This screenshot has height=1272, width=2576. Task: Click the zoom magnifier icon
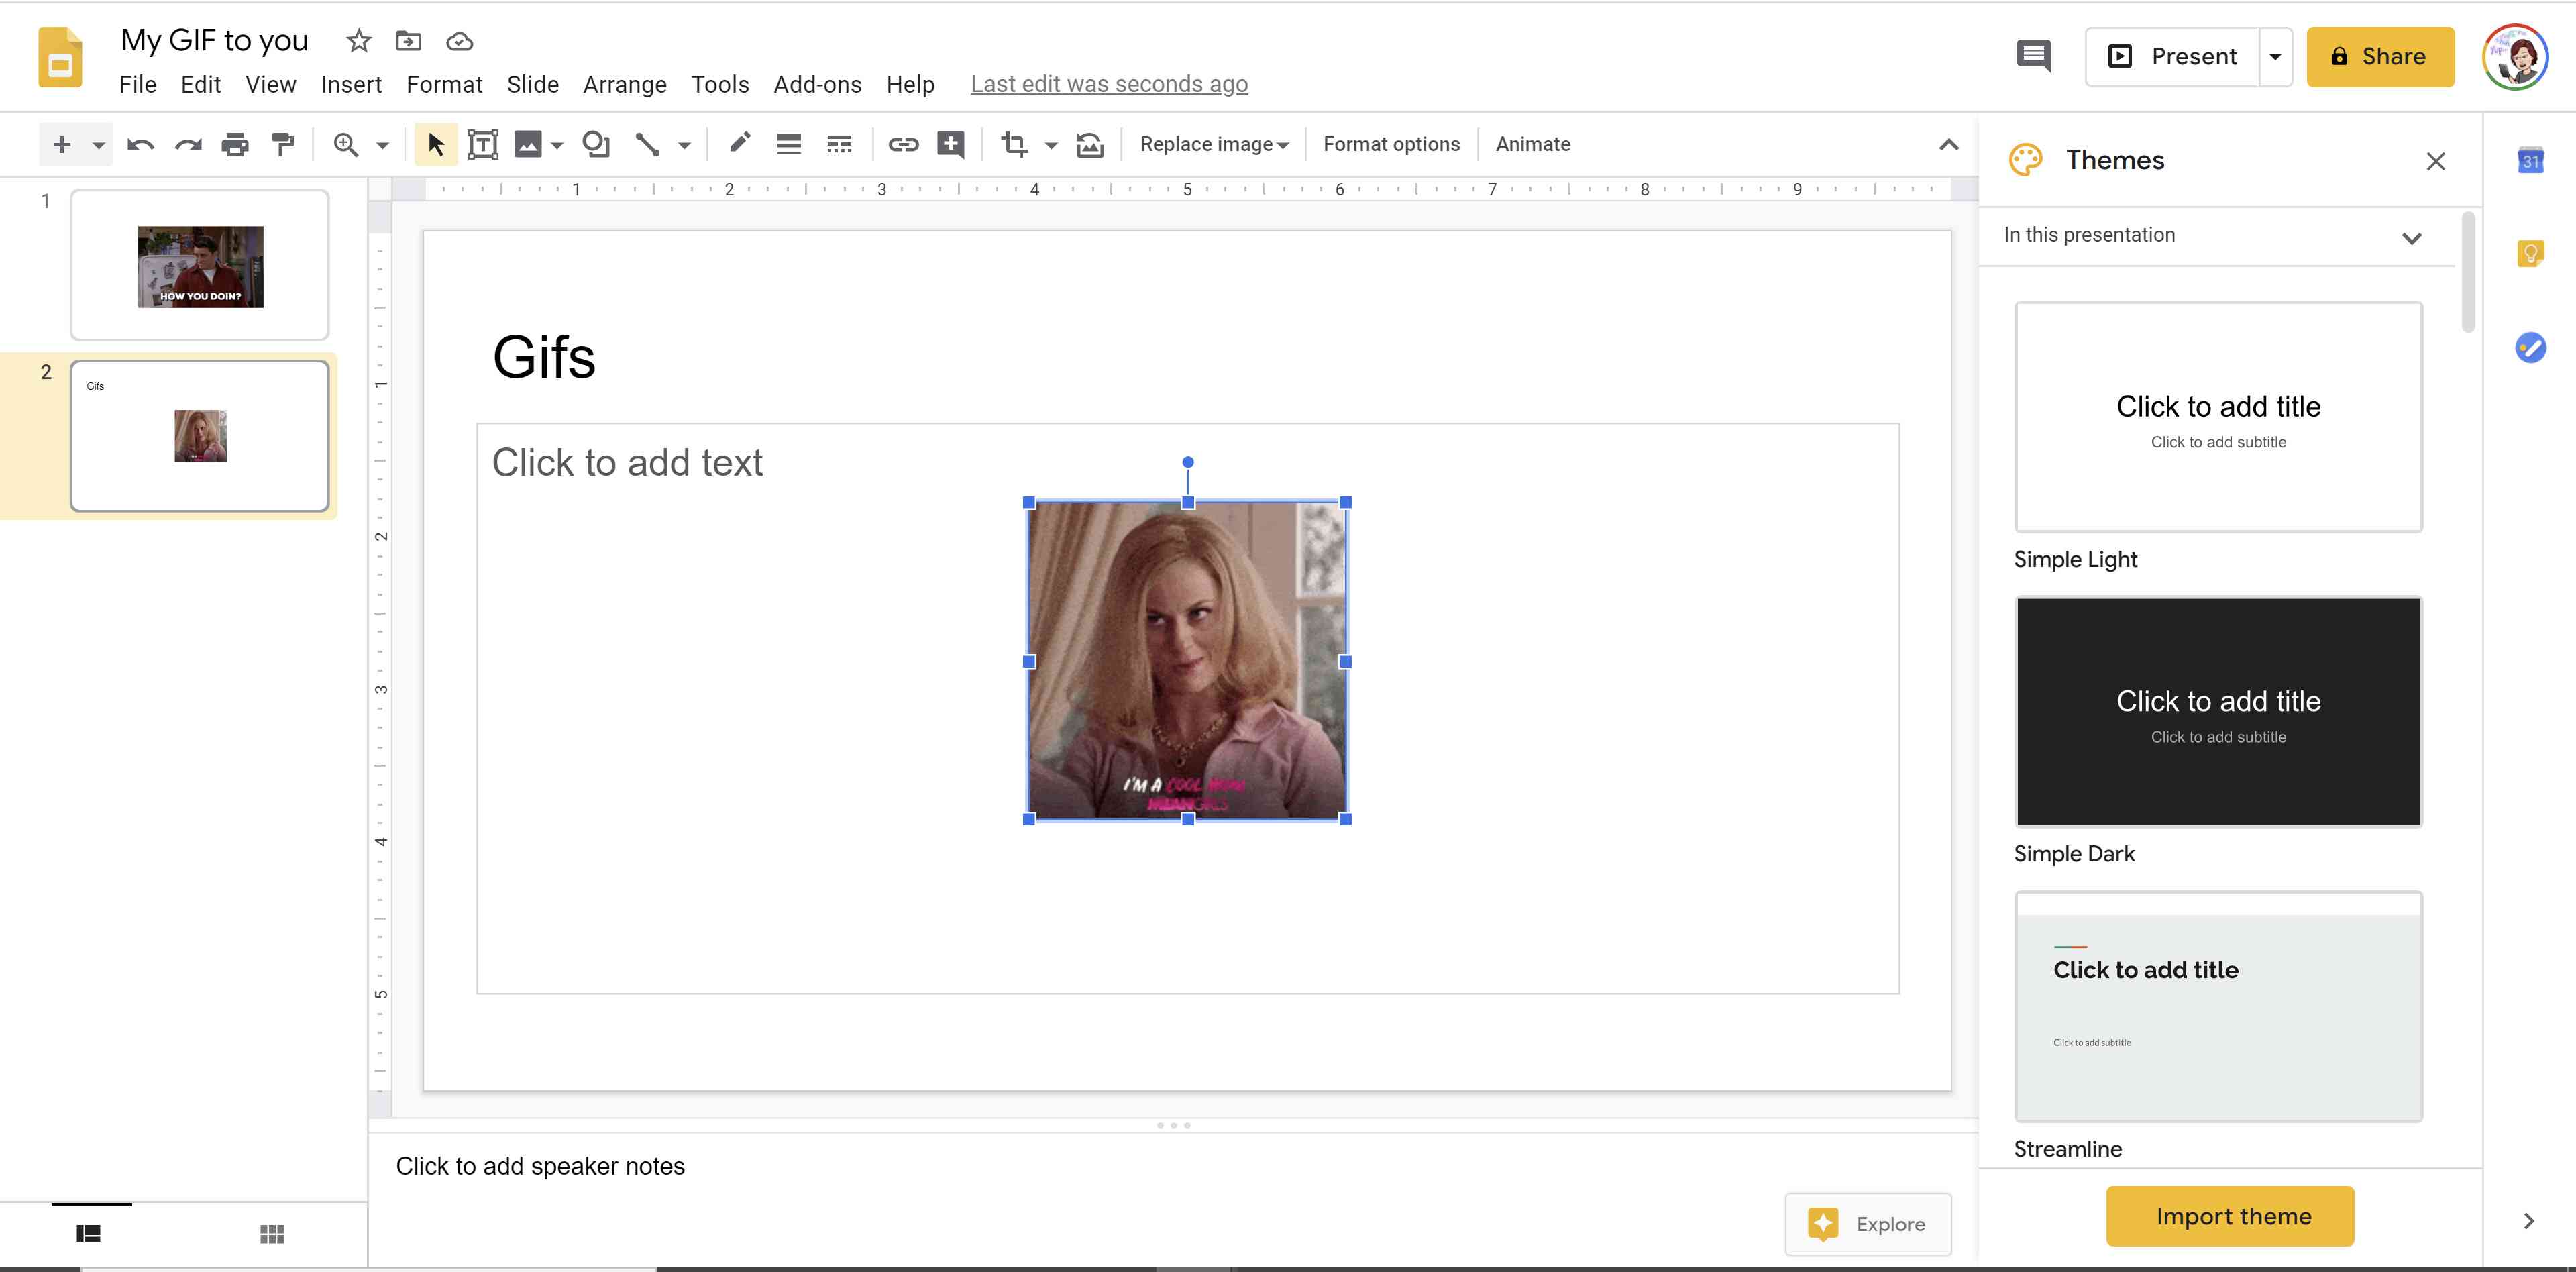(x=346, y=145)
